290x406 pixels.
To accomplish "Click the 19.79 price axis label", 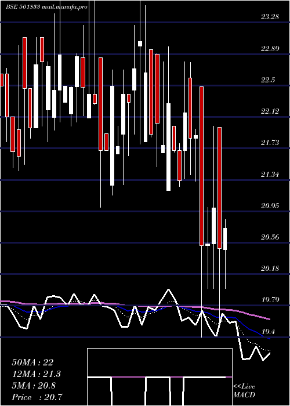I will coord(270,300).
